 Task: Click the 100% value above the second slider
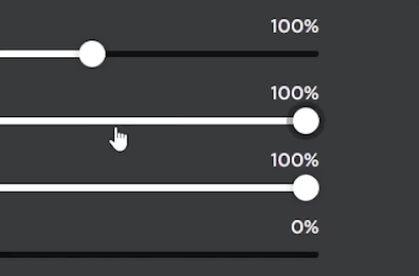tap(295, 93)
